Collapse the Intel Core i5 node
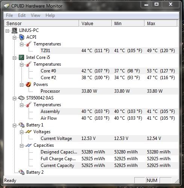 click(x=15, y=58)
